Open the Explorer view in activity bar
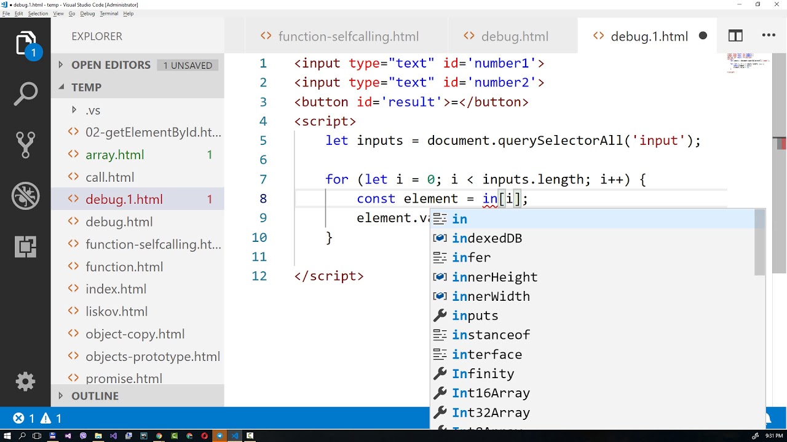The image size is (787, 442). 26,45
